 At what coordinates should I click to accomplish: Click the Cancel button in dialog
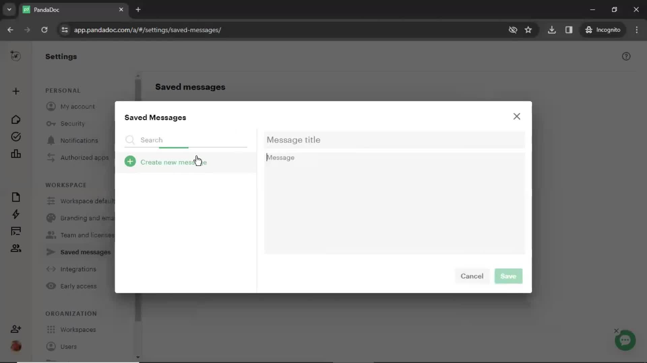click(472, 276)
